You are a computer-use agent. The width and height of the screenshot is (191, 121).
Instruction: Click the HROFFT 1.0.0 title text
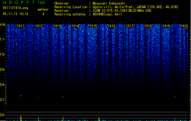click(24, 2)
